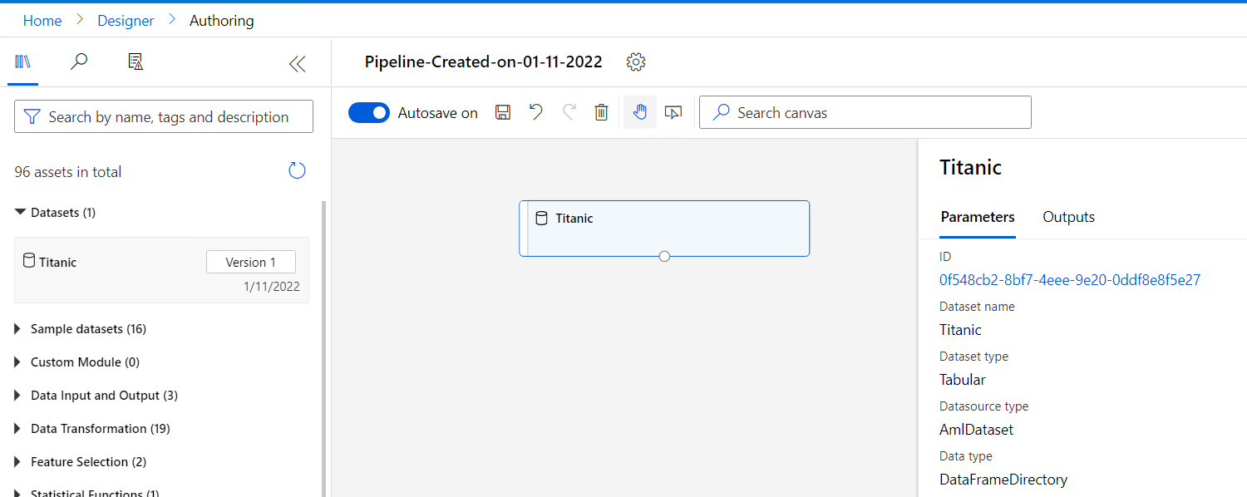Viewport: 1247px width, 497px height.
Task: Click the Titanic dataset cylinder icon in asset list
Action: pos(29,261)
